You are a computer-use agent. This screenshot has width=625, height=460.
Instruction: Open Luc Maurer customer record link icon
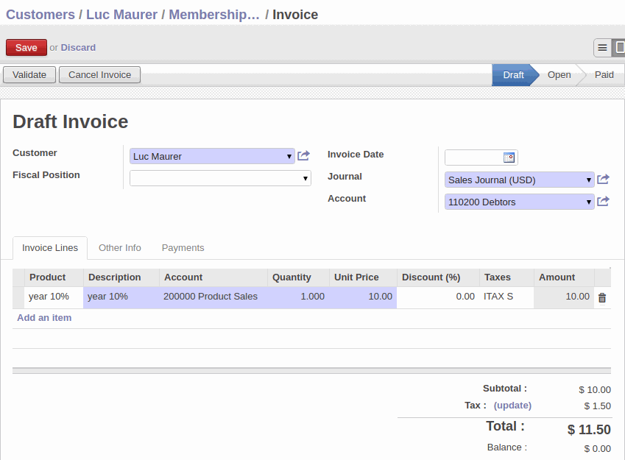(304, 155)
